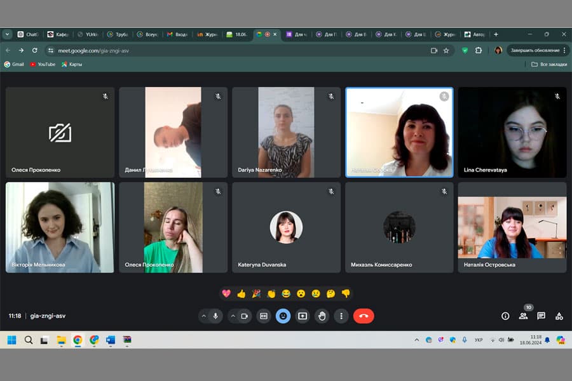
Task: Open the activities panel
Action: (x=559, y=316)
